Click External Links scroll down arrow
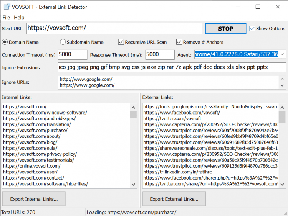The width and height of the screenshot is (288, 216). [x=282, y=184]
